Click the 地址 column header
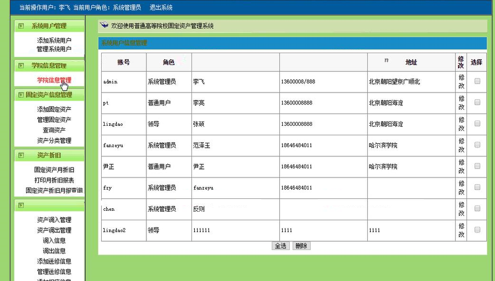 (x=411, y=62)
